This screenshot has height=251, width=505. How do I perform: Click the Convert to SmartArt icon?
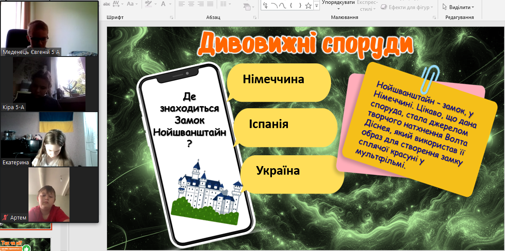[247, 6]
